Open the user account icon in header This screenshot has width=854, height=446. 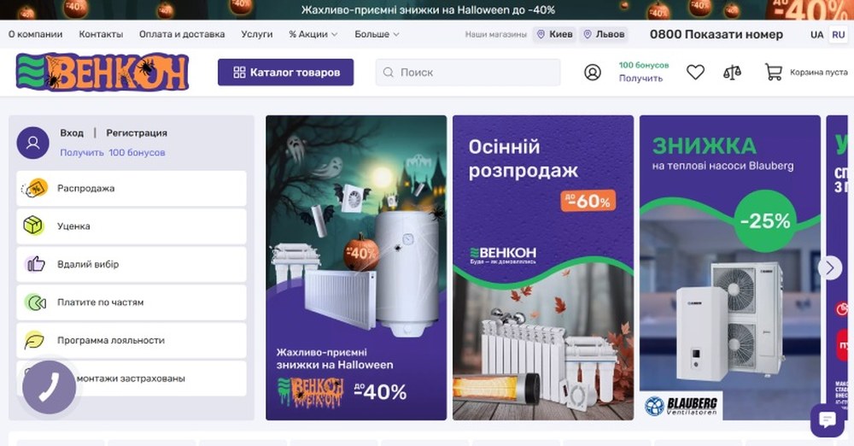pyautogui.click(x=592, y=72)
